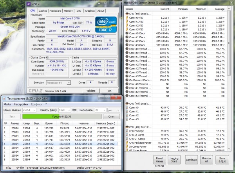This screenshot has height=173, width=235.
Task: Click the Core #0 Thermal throttling icon
Action: tap(127, 84)
